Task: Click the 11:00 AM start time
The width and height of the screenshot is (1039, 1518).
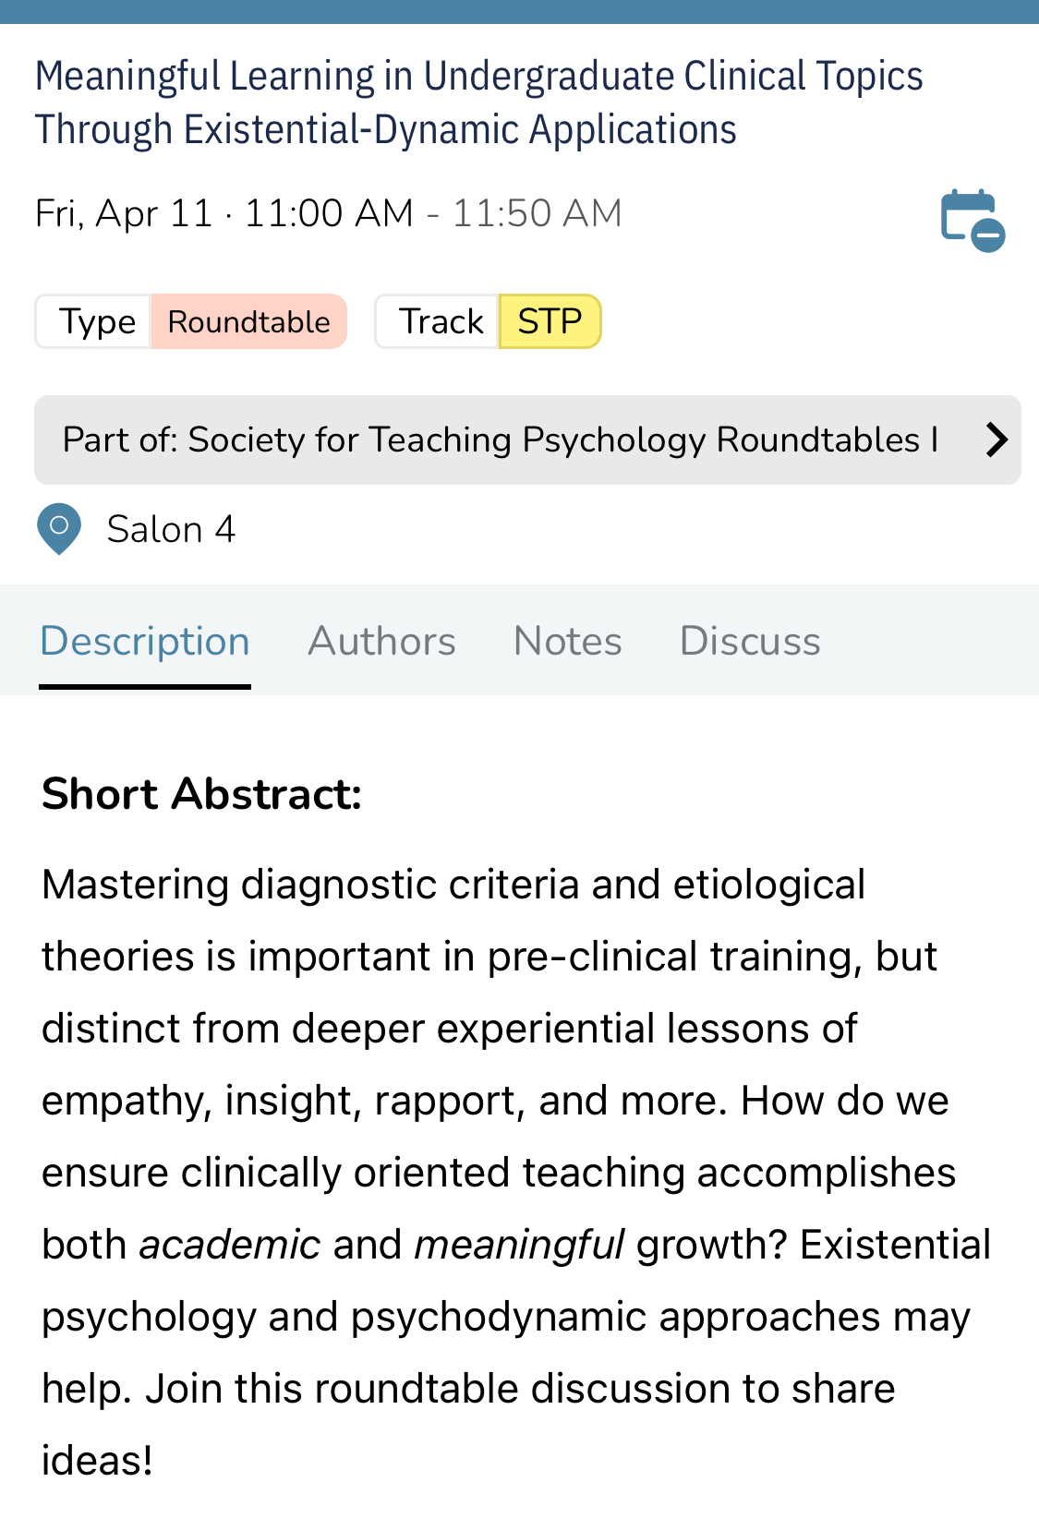Action: coord(328,213)
